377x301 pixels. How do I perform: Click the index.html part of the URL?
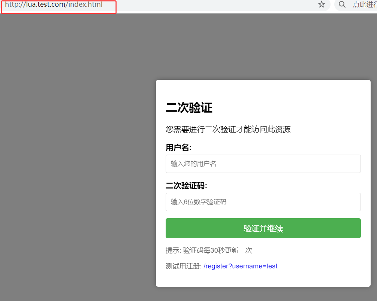(x=85, y=5)
